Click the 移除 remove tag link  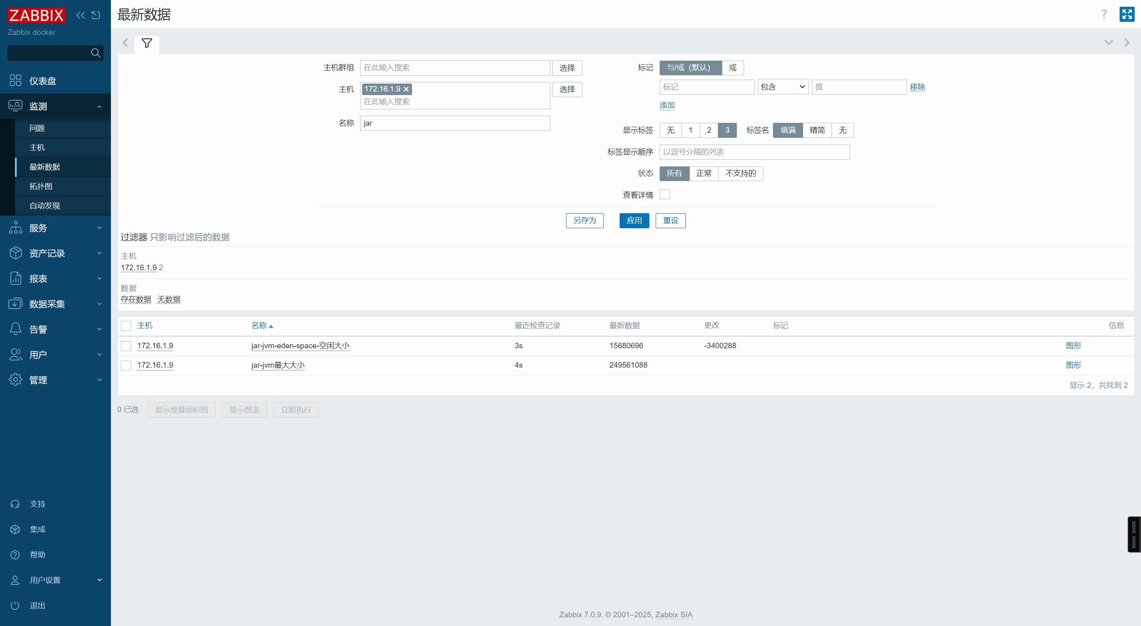click(917, 87)
